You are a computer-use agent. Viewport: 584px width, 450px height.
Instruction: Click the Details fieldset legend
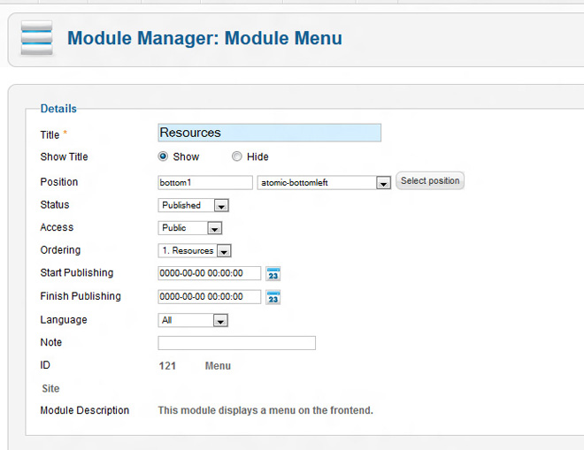tap(58, 109)
